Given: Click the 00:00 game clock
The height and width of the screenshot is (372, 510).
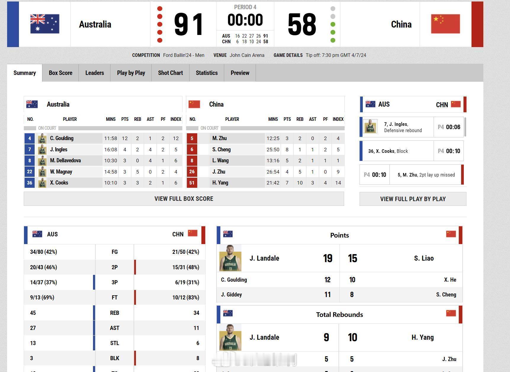Looking at the screenshot, I should tap(245, 20).
